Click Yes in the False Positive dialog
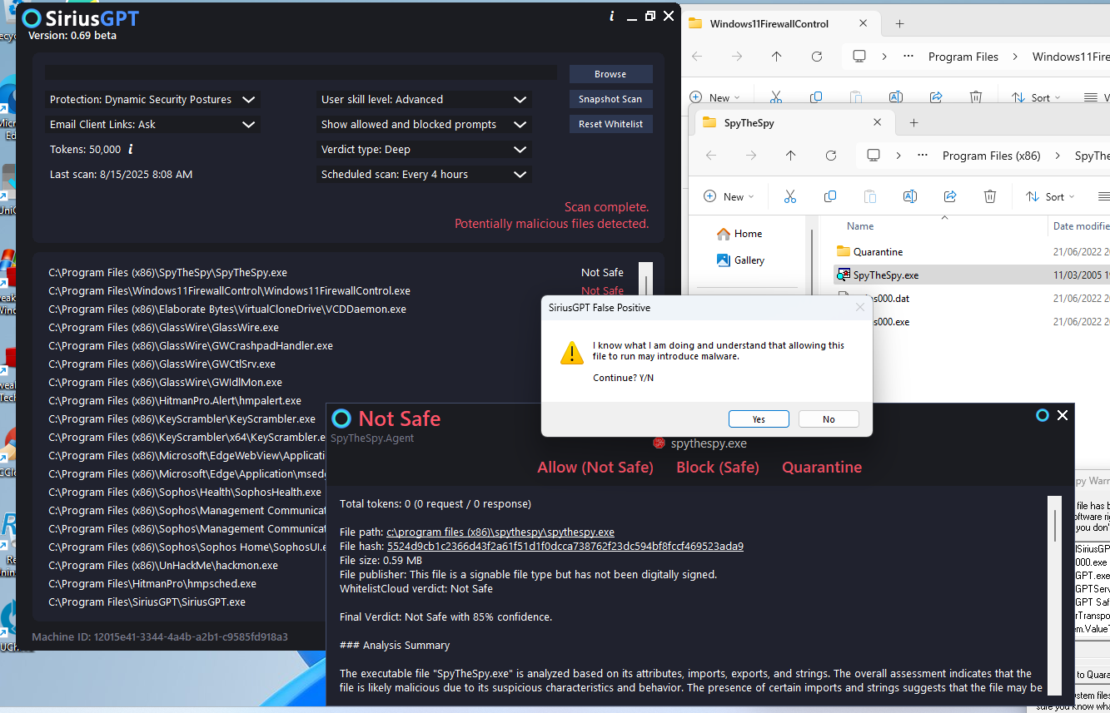The height and width of the screenshot is (713, 1110). click(x=759, y=419)
